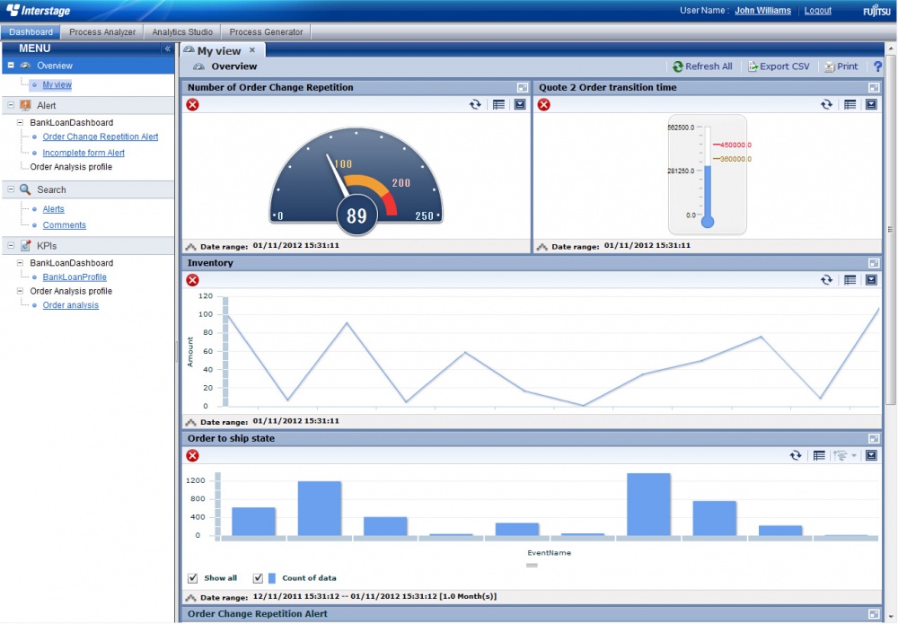
Task: Collapse the MENU sidebar with double-chevron
Action: 167,48
